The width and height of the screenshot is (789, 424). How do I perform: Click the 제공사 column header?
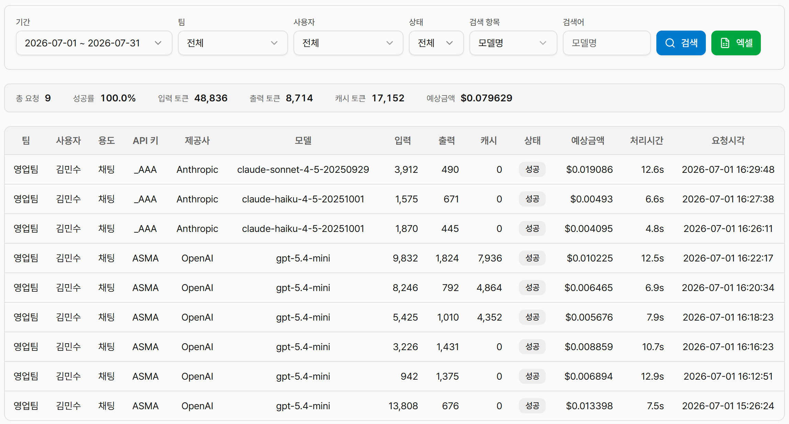coord(197,141)
